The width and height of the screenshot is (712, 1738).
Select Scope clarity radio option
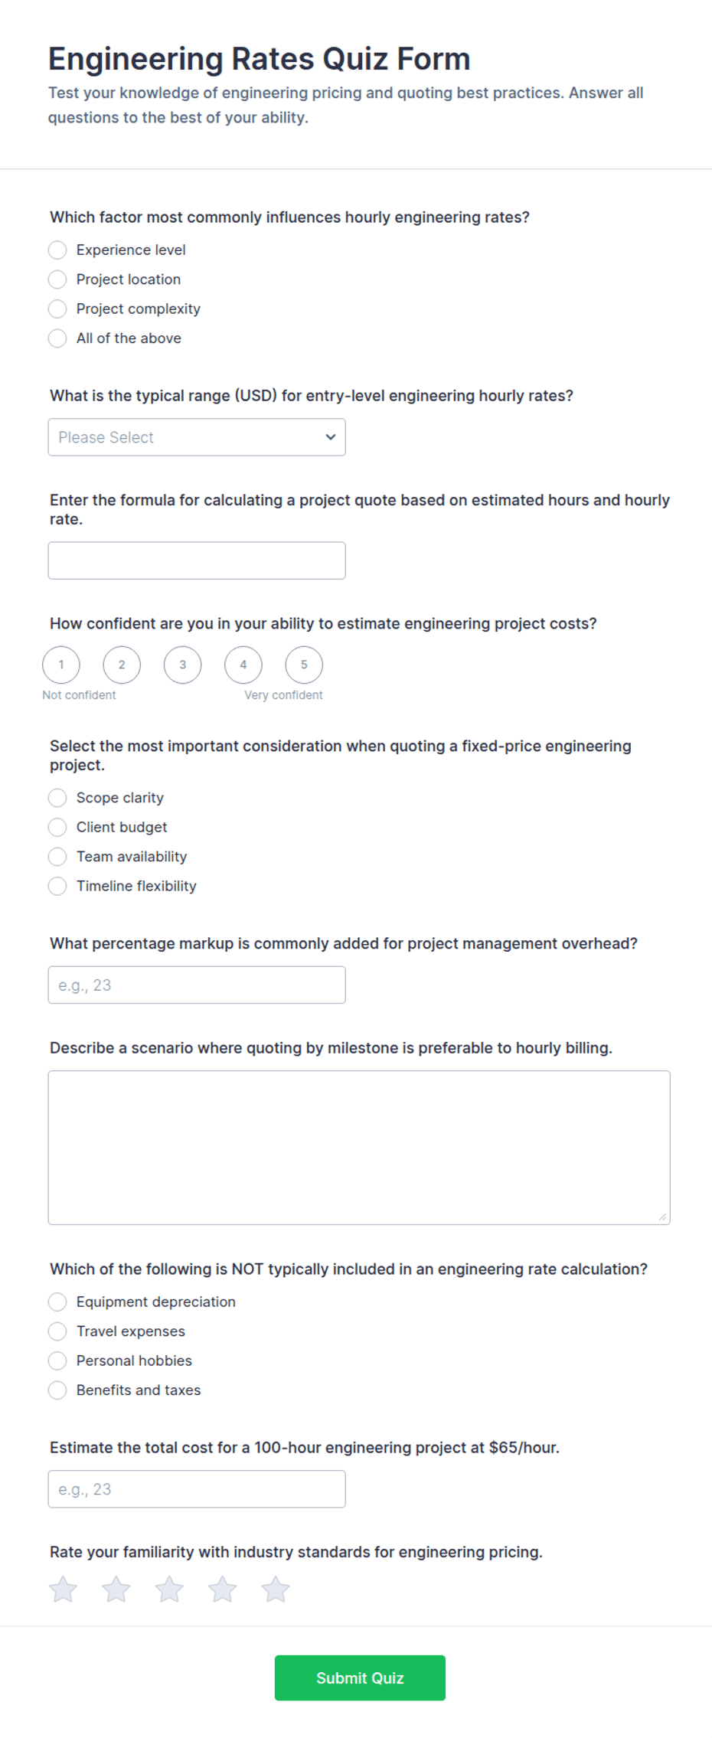click(x=106, y=798)
